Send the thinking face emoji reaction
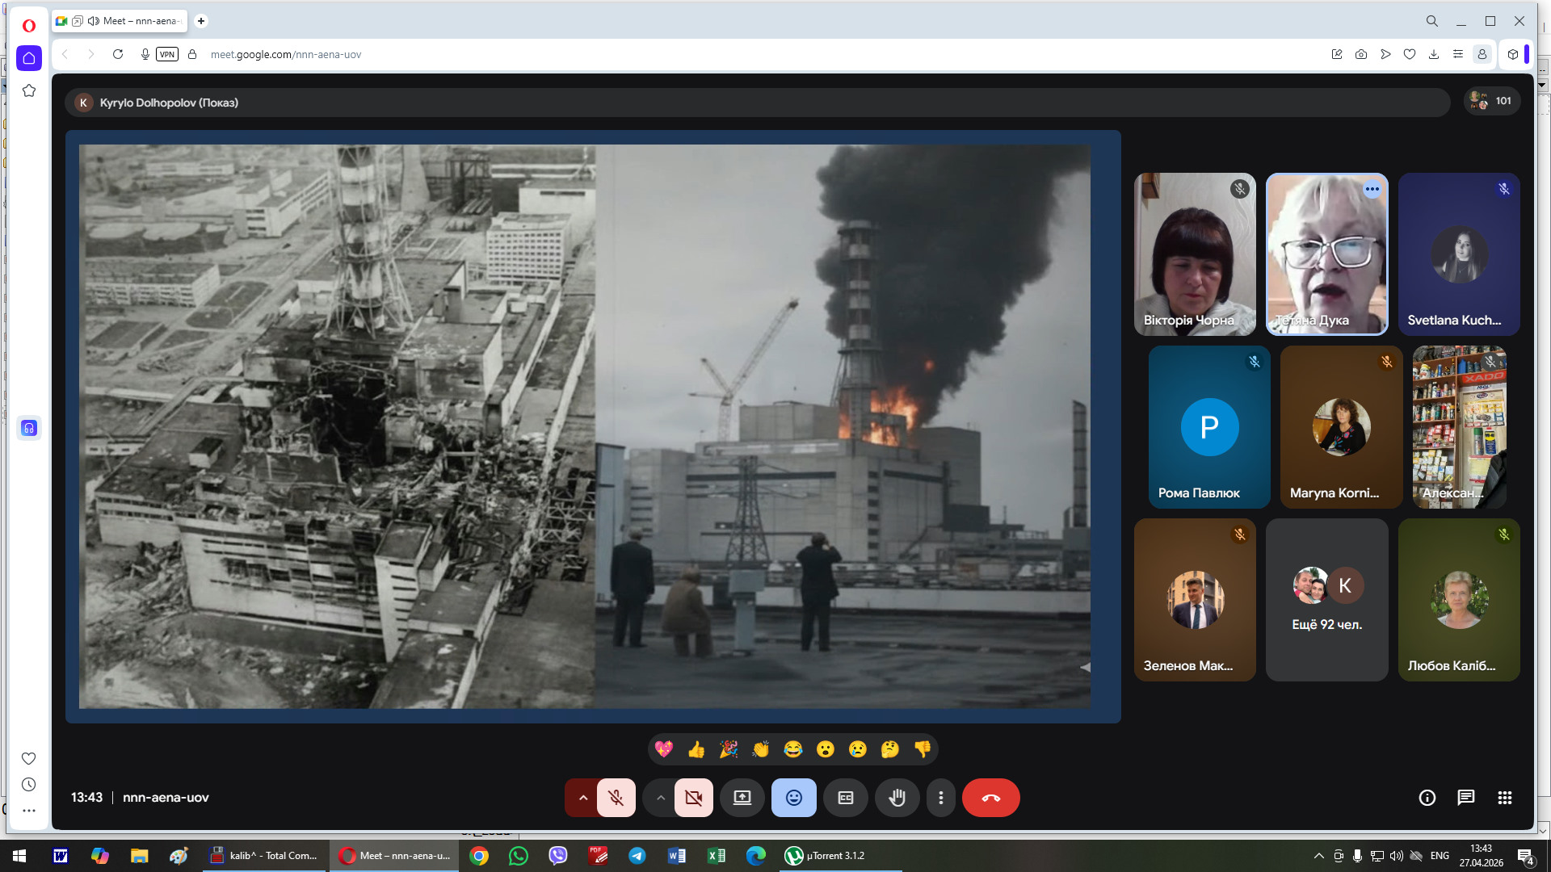The image size is (1551, 872). [889, 749]
